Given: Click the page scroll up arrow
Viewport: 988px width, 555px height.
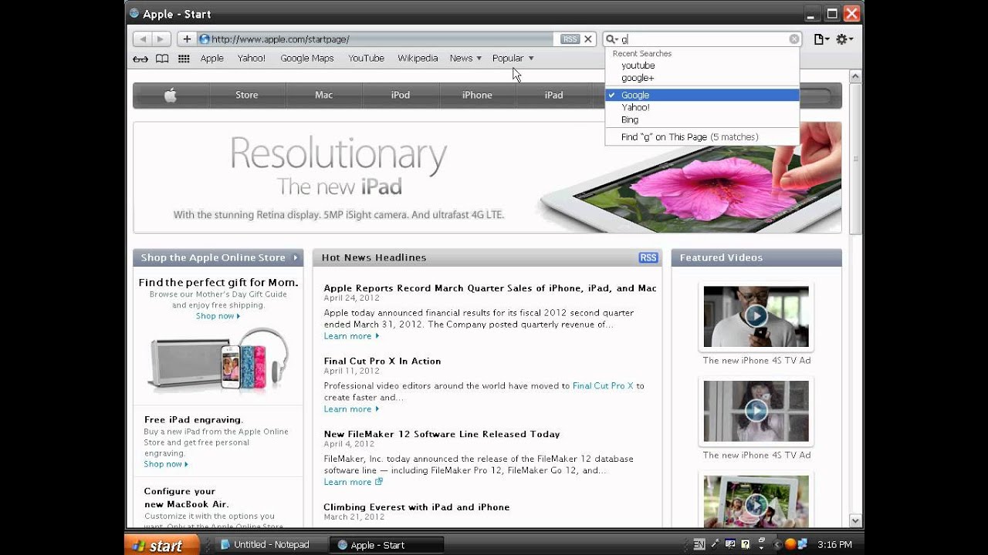Looking at the screenshot, I should [x=855, y=76].
